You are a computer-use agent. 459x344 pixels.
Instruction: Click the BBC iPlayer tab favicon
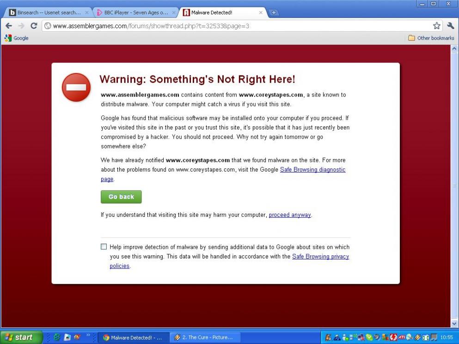[x=99, y=12]
